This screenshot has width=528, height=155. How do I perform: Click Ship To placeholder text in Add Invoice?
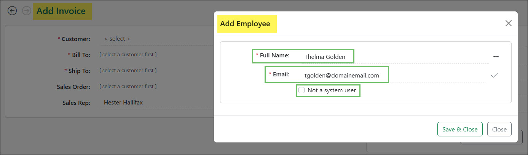128,71
